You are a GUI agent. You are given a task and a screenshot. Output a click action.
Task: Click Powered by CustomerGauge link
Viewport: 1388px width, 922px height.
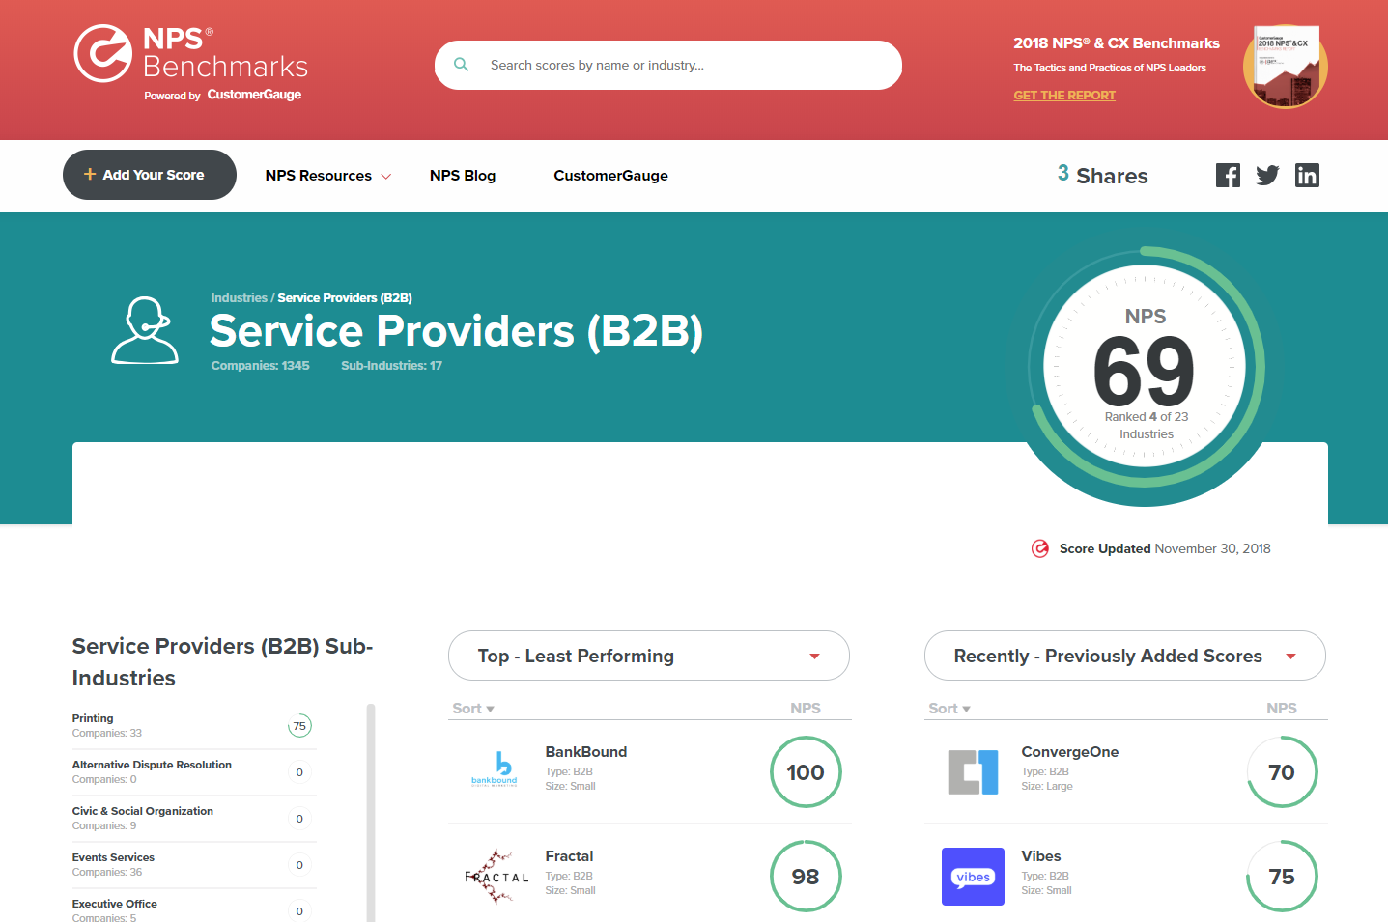coord(223,95)
